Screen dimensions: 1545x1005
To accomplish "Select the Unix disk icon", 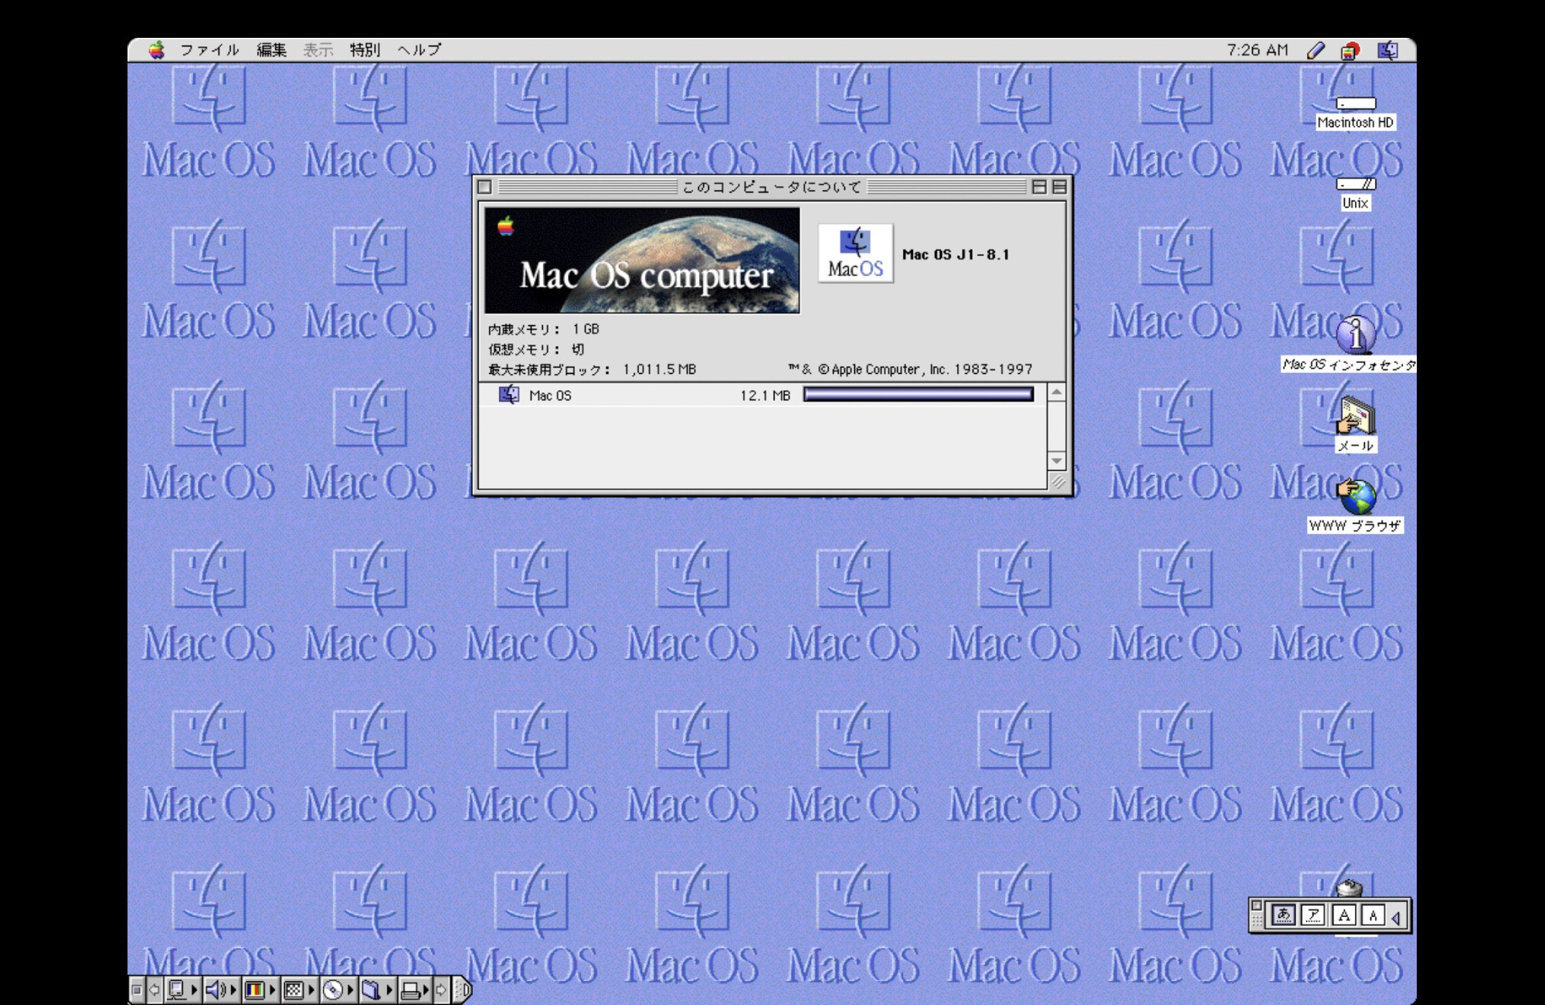I will click(x=1356, y=184).
